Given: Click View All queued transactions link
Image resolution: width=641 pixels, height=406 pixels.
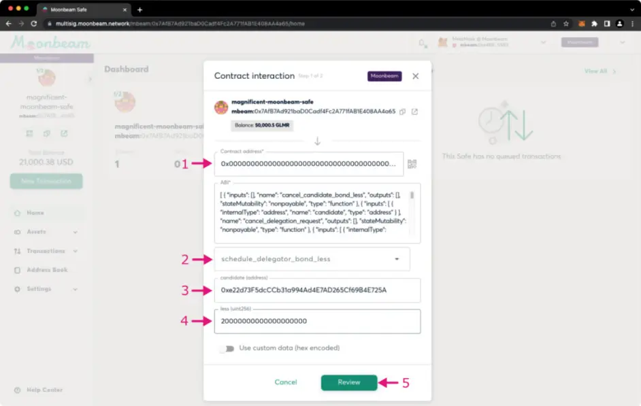Looking at the screenshot, I should click(600, 71).
